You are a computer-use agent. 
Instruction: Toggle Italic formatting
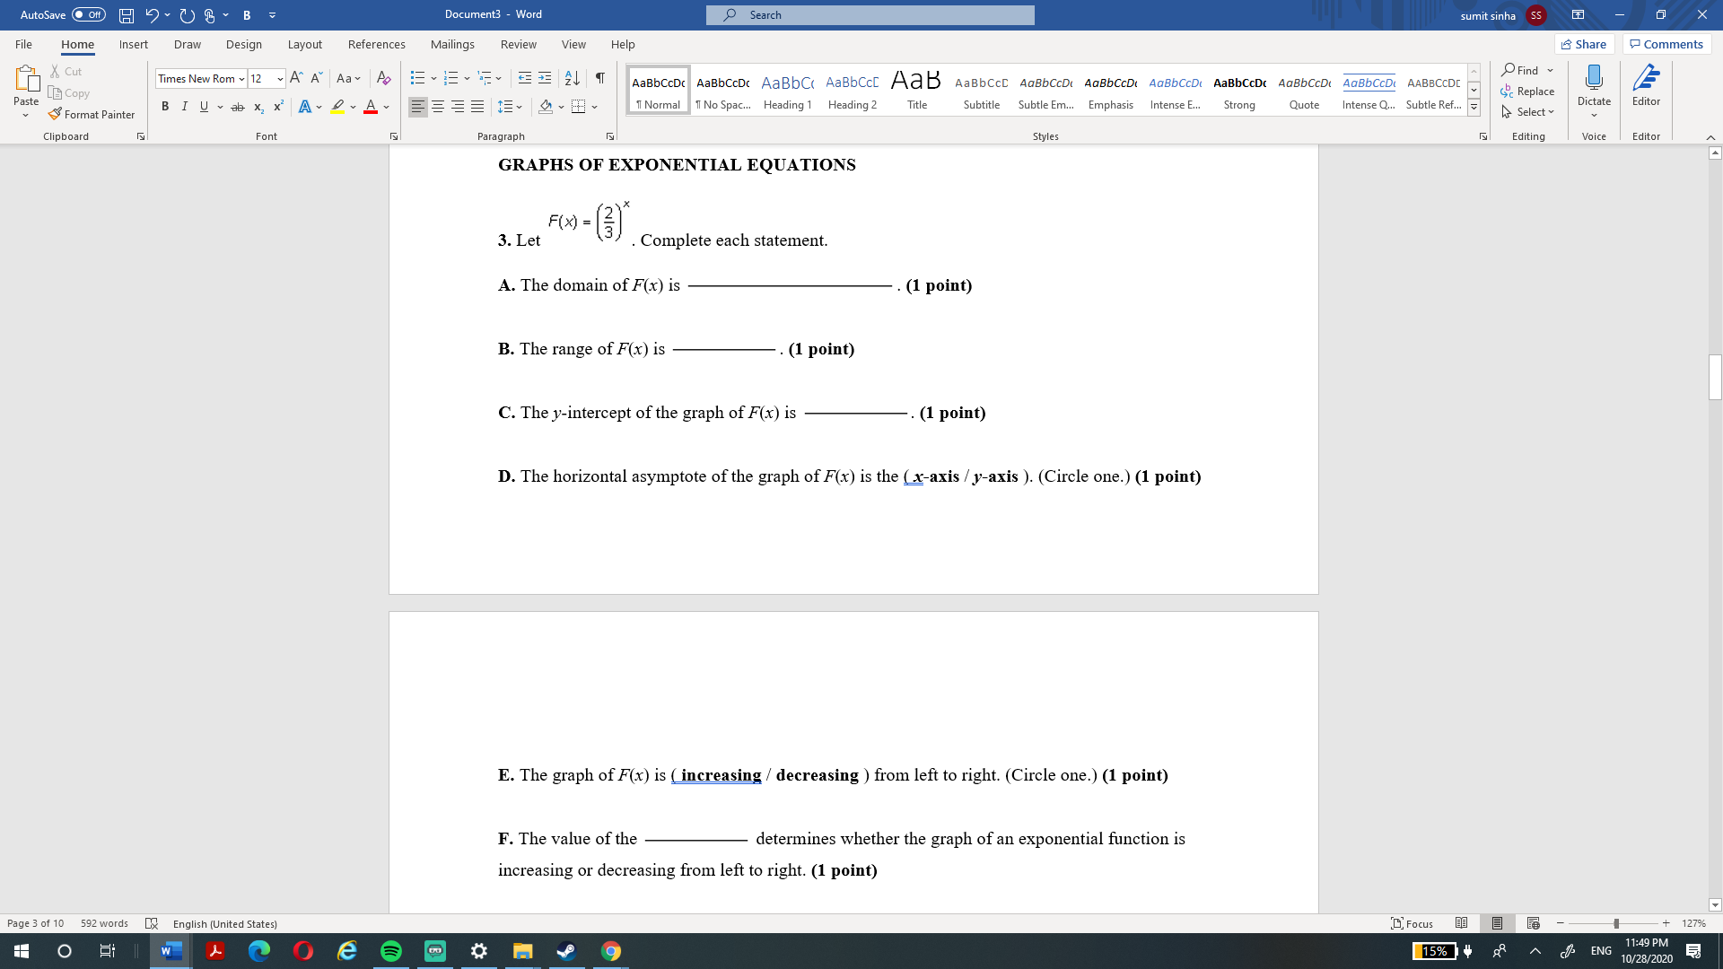(x=185, y=107)
